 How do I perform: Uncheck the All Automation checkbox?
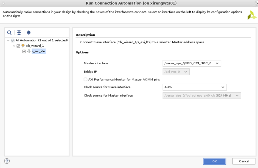pyautogui.click(x=12, y=40)
